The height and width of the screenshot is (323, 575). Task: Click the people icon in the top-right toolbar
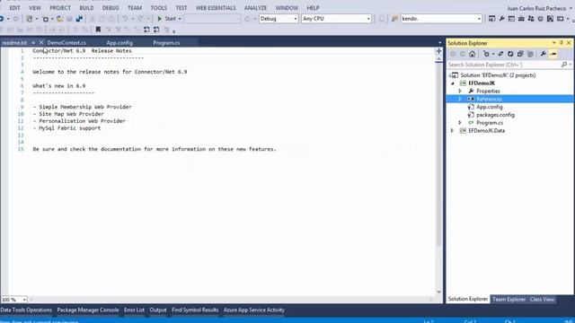[x=531, y=19]
